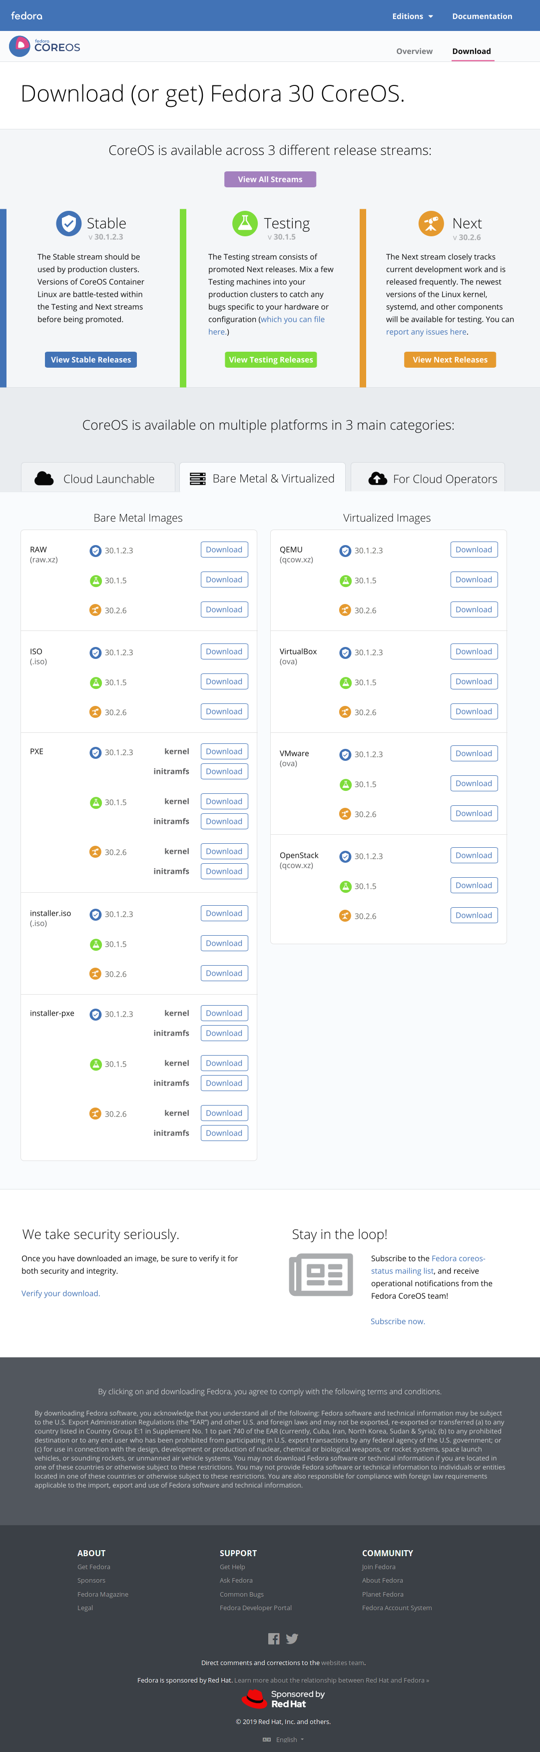Open 'which you can file here' link

[267, 326]
